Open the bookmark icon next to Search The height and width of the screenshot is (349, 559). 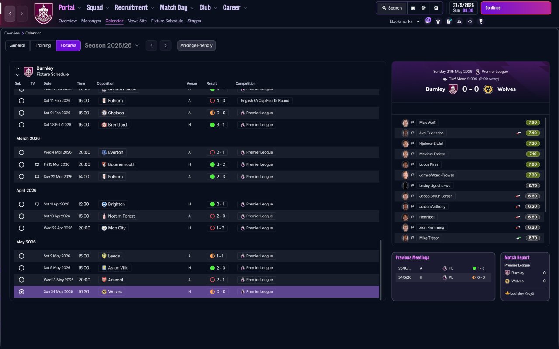click(413, 8)
